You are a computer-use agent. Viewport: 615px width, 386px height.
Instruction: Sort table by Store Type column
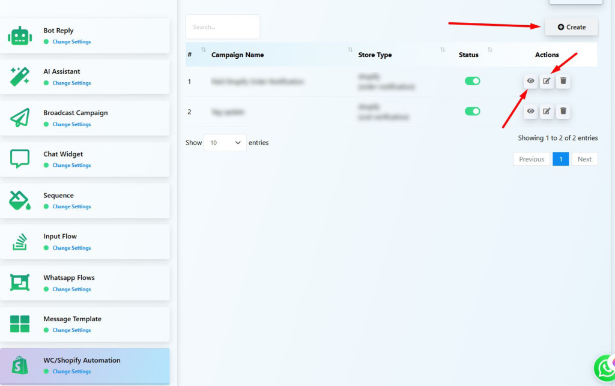coord(375,55)
